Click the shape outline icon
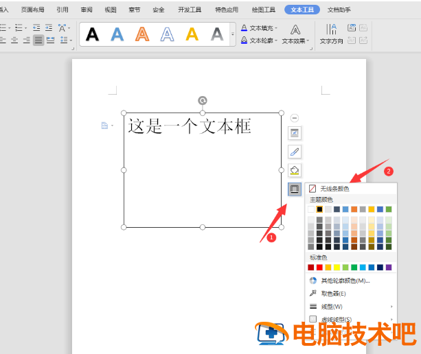This screenshot has width=421, height=354. point(295,189)
